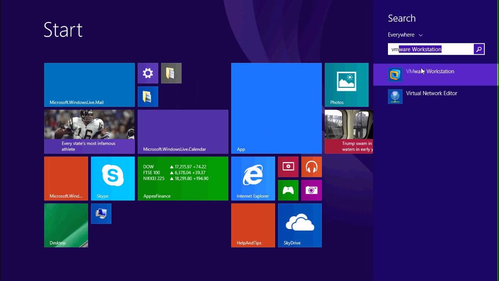The height and width of the screenshot is (281, 499).
Task: Expand the Everywhere search scope dropdown
Action: (405, 35)
